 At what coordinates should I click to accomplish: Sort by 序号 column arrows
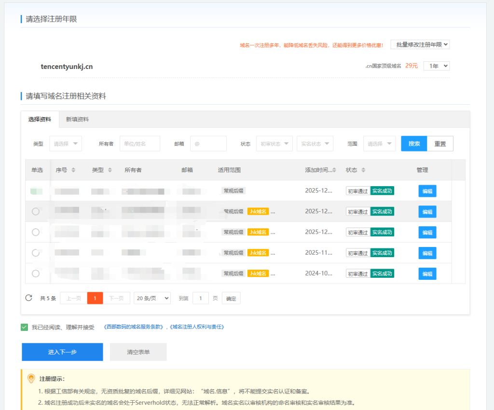[x=73, y=170]
